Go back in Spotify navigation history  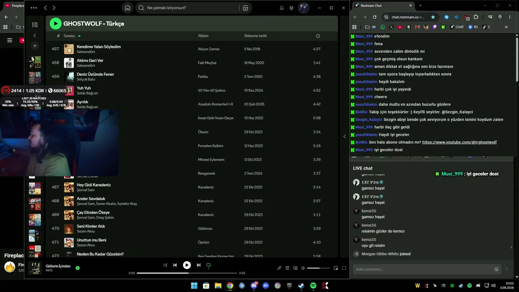45,8
